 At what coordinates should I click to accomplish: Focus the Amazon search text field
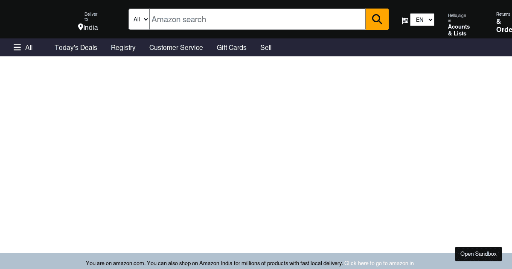point(257,19)
